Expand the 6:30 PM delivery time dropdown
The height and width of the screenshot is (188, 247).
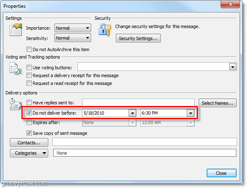click(x=191, y=113)
